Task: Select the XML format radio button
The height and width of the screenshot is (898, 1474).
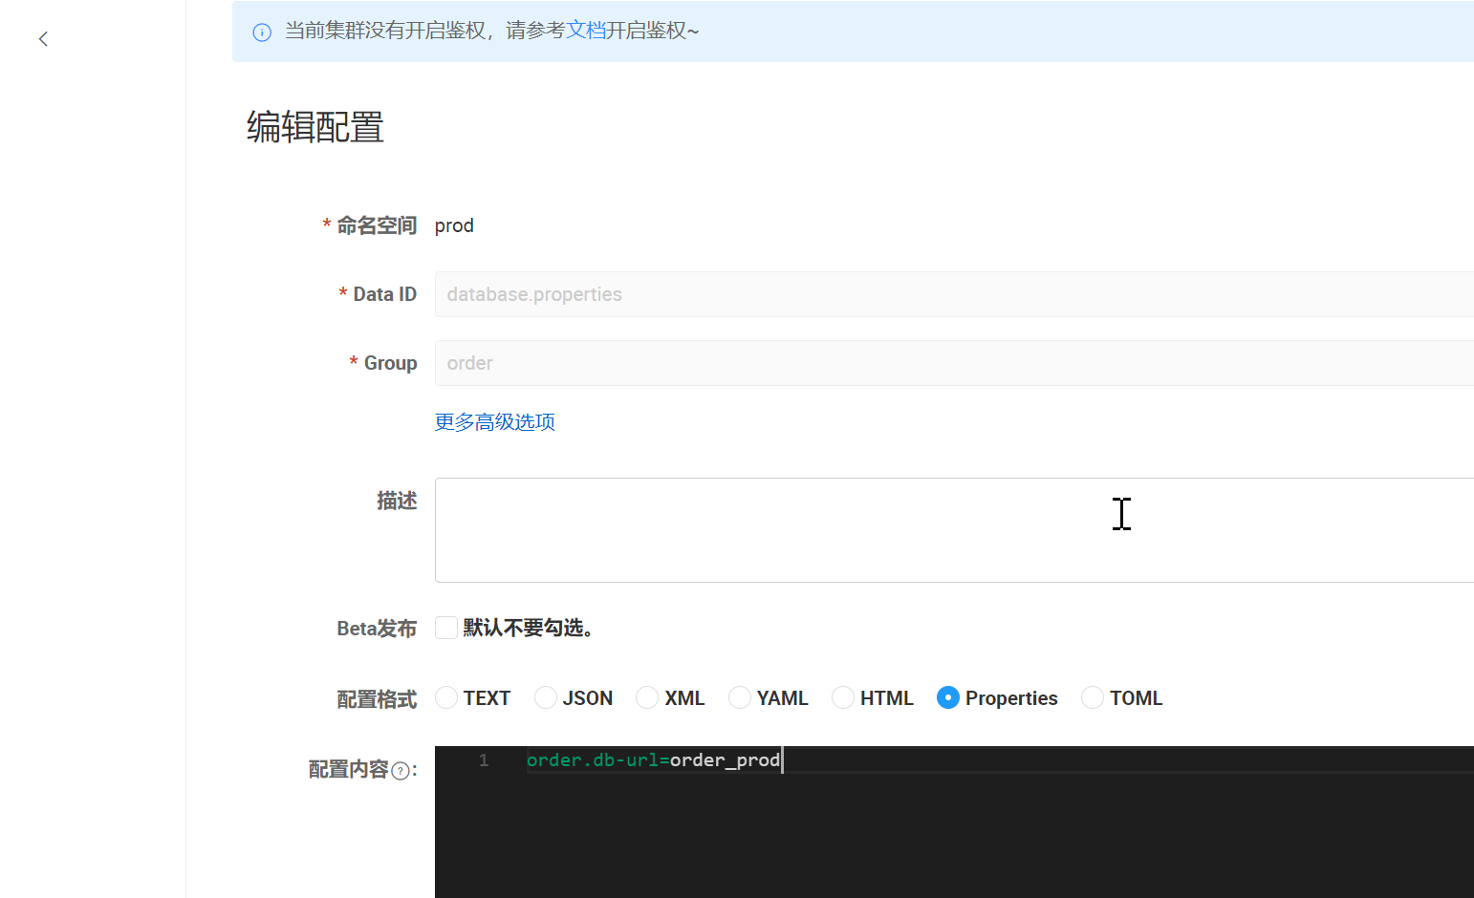Action: click(x=647, y=697)
